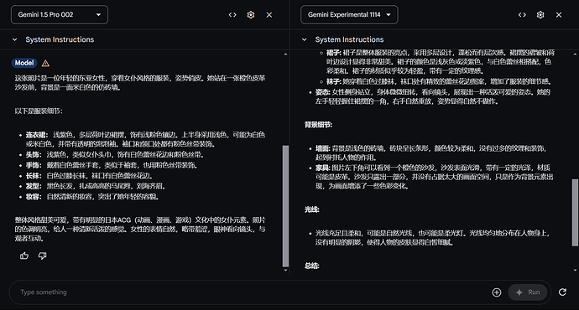579x310 pixels.
Task: Open code view for Gemini 1.5 Pro 002
Action: tap(232, 15)
